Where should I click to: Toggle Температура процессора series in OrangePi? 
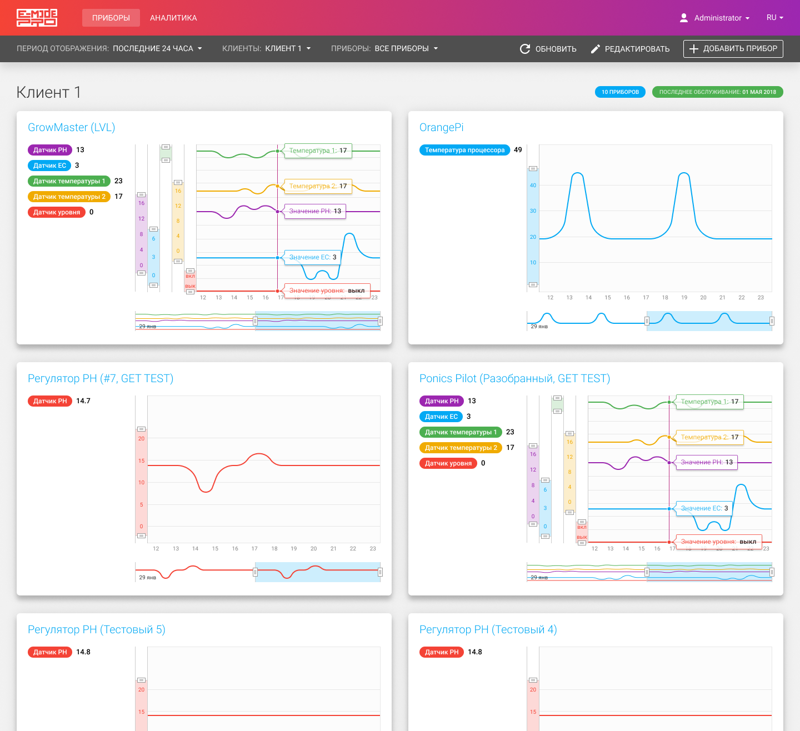(464, 150)
